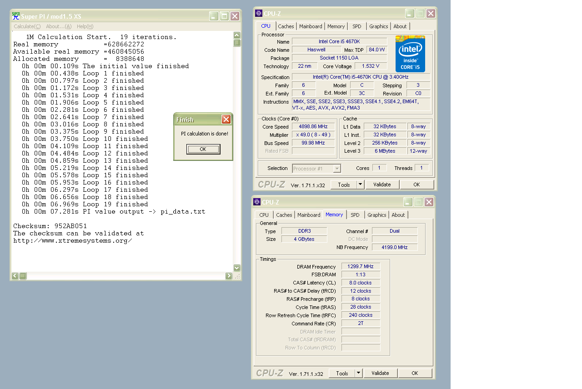Open Caches tab in bottom CPU-Z window
Viewport: 582px width, 389px height.
284,215
